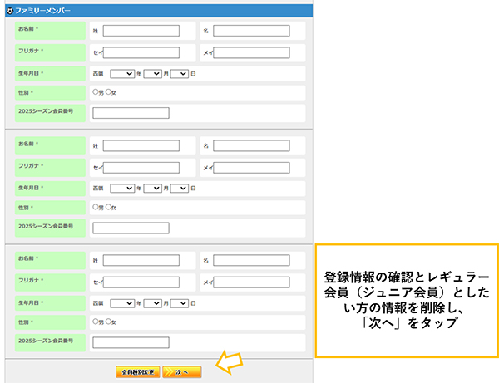Open birth month dropdown for first member
Screen dimensions: 499x383
[152, 73]
